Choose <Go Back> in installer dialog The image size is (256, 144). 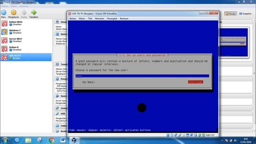(x=88, y=82)
